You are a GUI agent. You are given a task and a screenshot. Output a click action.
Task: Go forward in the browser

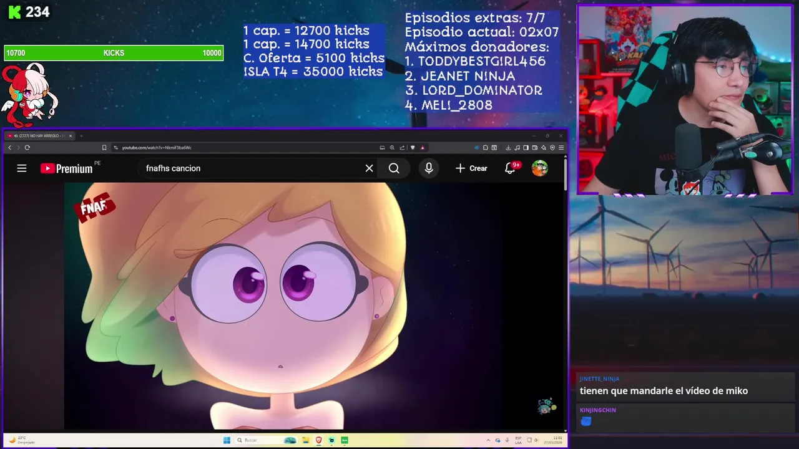coord(18,148)
